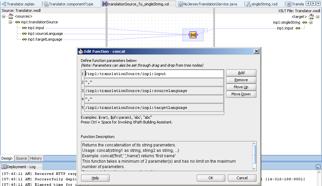Image resolution: width=322 pixels, height=186 pixels.
Task: Click the concat function node icon on canvas
Action: [x=193, y=34]
